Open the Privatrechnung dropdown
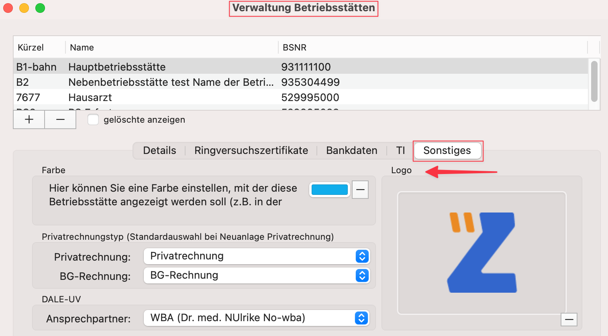This screenshot has height=336, width=608. pyautogui.click(x=257, y=256)
